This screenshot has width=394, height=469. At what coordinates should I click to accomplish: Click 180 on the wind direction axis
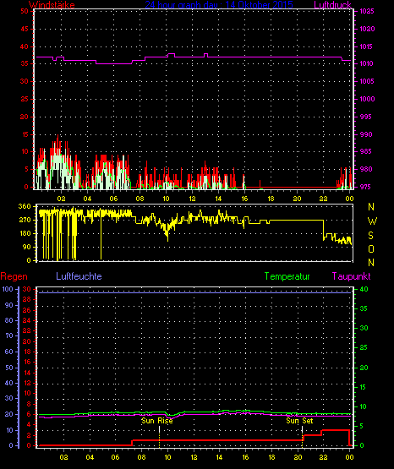point(25,233)
